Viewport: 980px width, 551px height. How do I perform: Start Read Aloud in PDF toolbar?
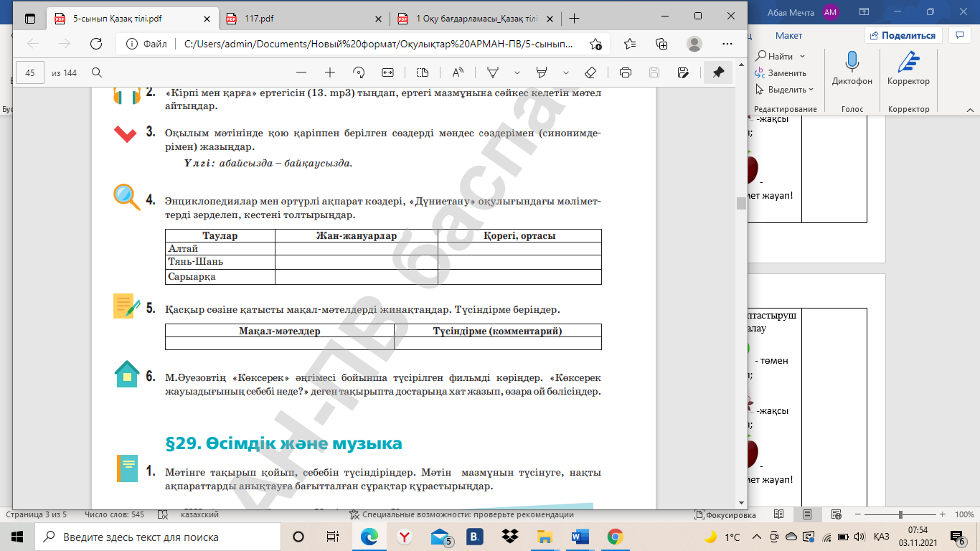click(458, 72)
